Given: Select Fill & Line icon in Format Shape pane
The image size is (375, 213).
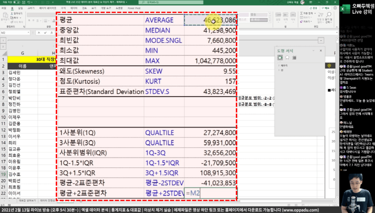Looking at the screenshot, I should click(279, 57).
